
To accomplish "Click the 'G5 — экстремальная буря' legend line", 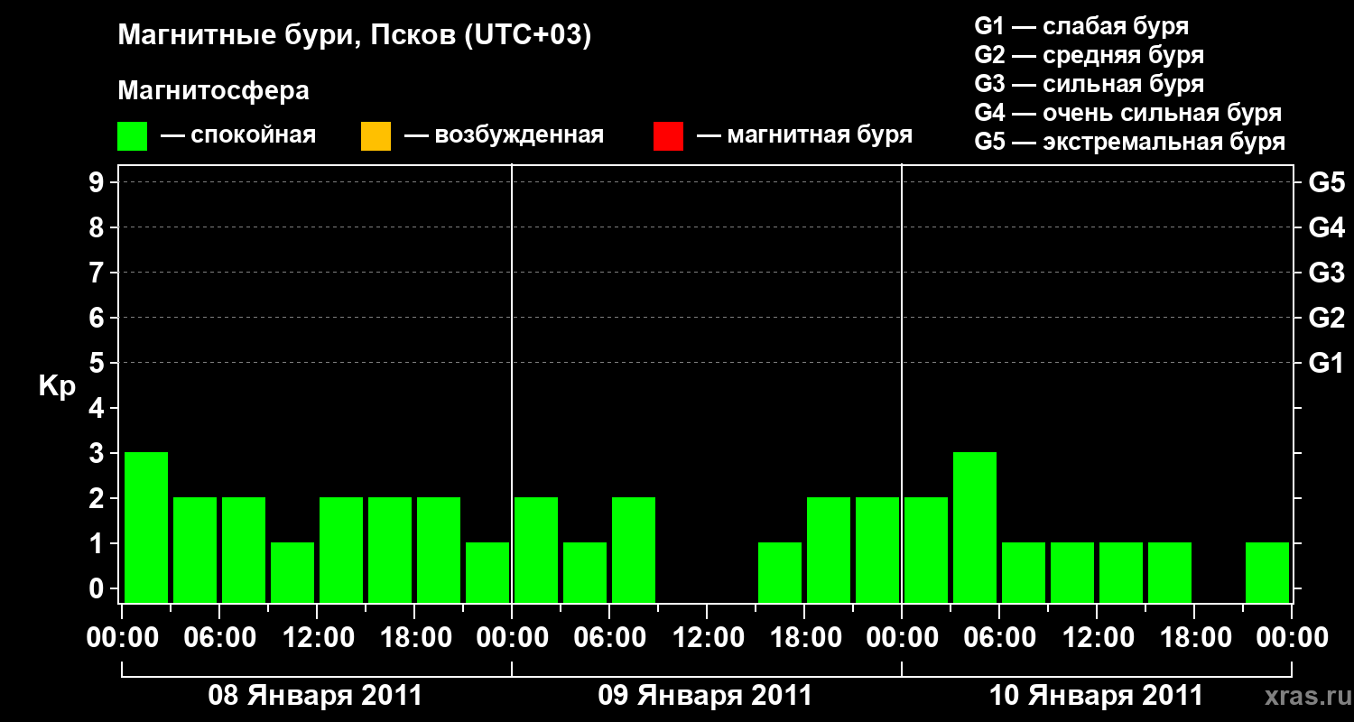I will point(1130,142).
